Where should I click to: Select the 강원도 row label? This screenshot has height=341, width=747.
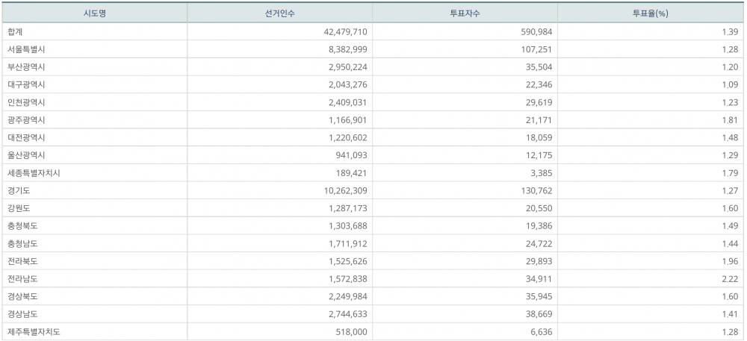(x=19, y=208)
